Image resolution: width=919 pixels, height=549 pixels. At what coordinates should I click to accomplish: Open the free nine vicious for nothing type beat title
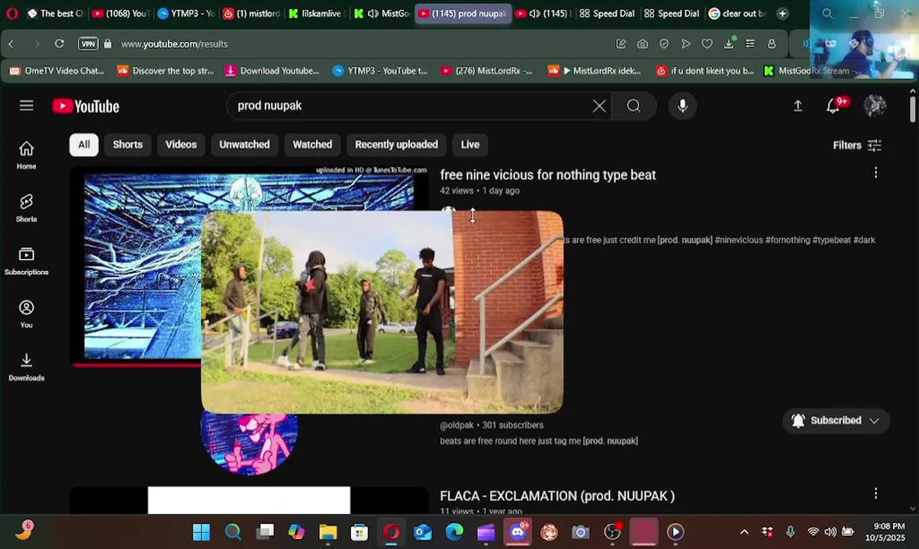point(548,175)
